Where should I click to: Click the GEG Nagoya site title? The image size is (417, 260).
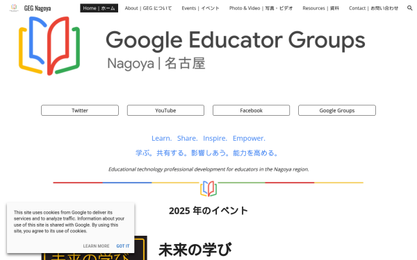(x=38, y=8)
